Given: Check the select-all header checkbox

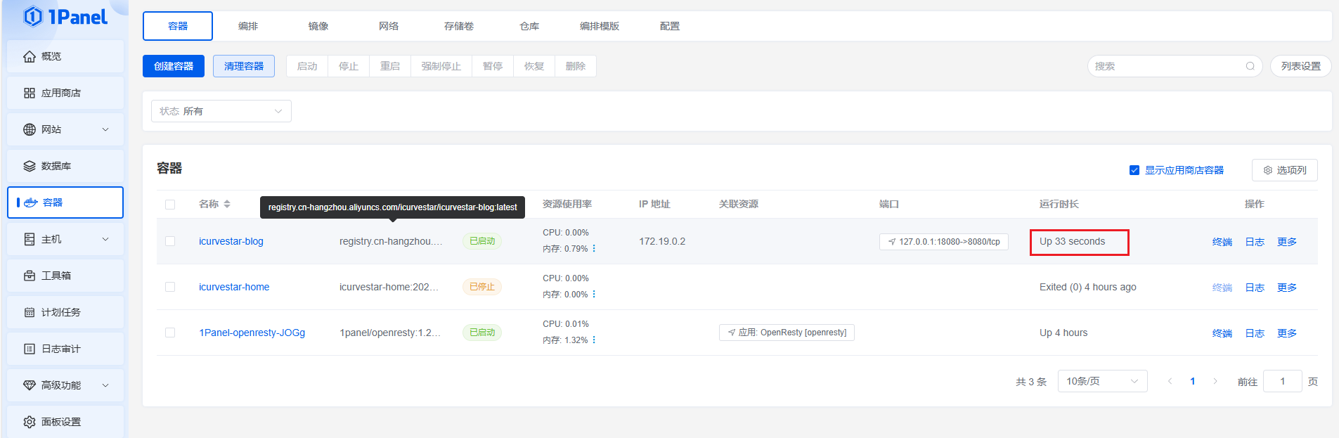Looking at the screenshot, I should pos(170,205).
